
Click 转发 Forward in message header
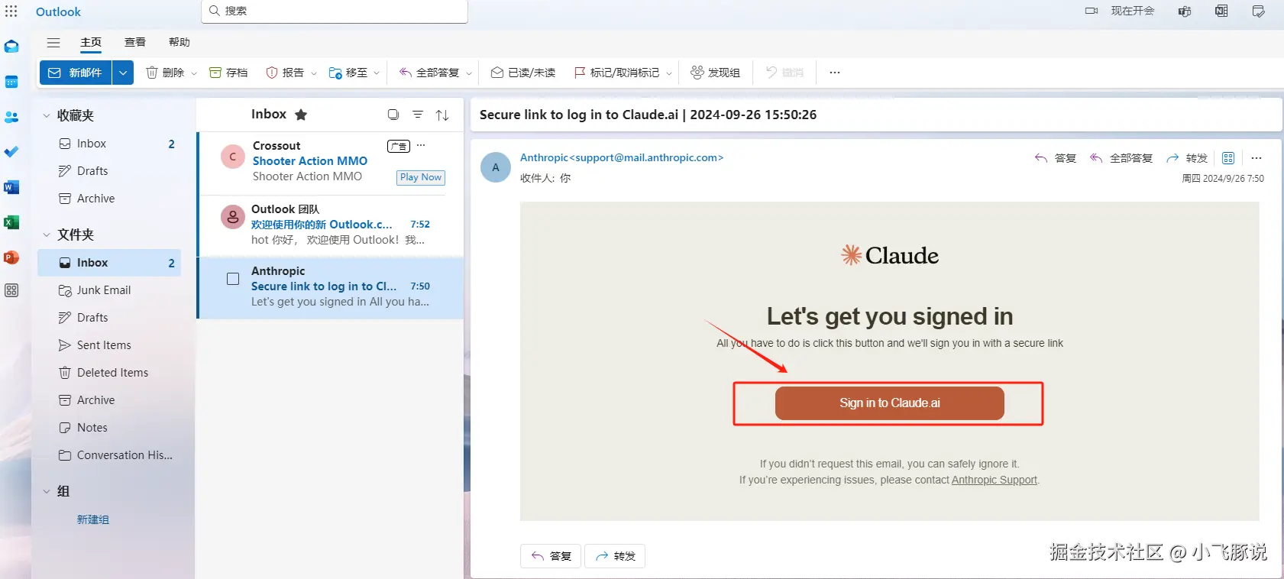coord(1187,158)
